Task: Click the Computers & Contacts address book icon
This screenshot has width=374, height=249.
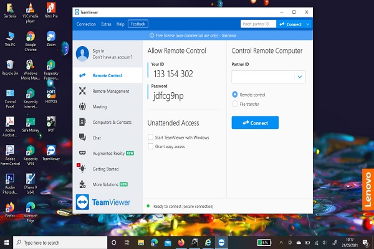Action: point(82,122)
